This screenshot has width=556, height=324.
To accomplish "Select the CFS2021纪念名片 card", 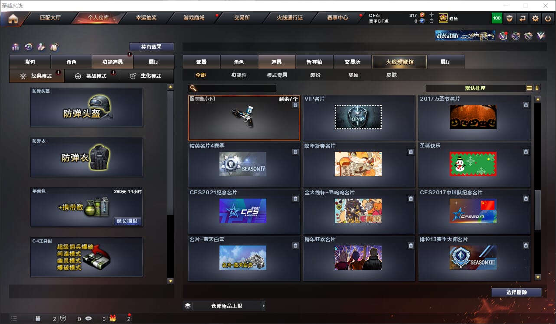I will click(x=244, y=211).
